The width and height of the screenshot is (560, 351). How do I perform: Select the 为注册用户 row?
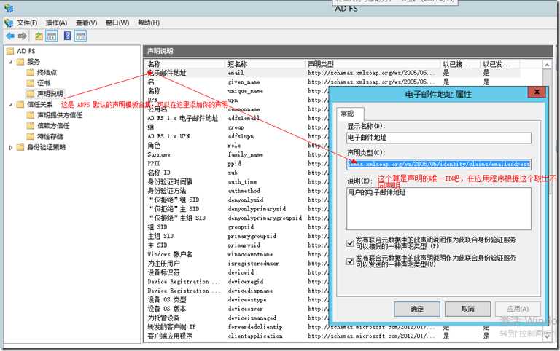click(x=237, y=264)
